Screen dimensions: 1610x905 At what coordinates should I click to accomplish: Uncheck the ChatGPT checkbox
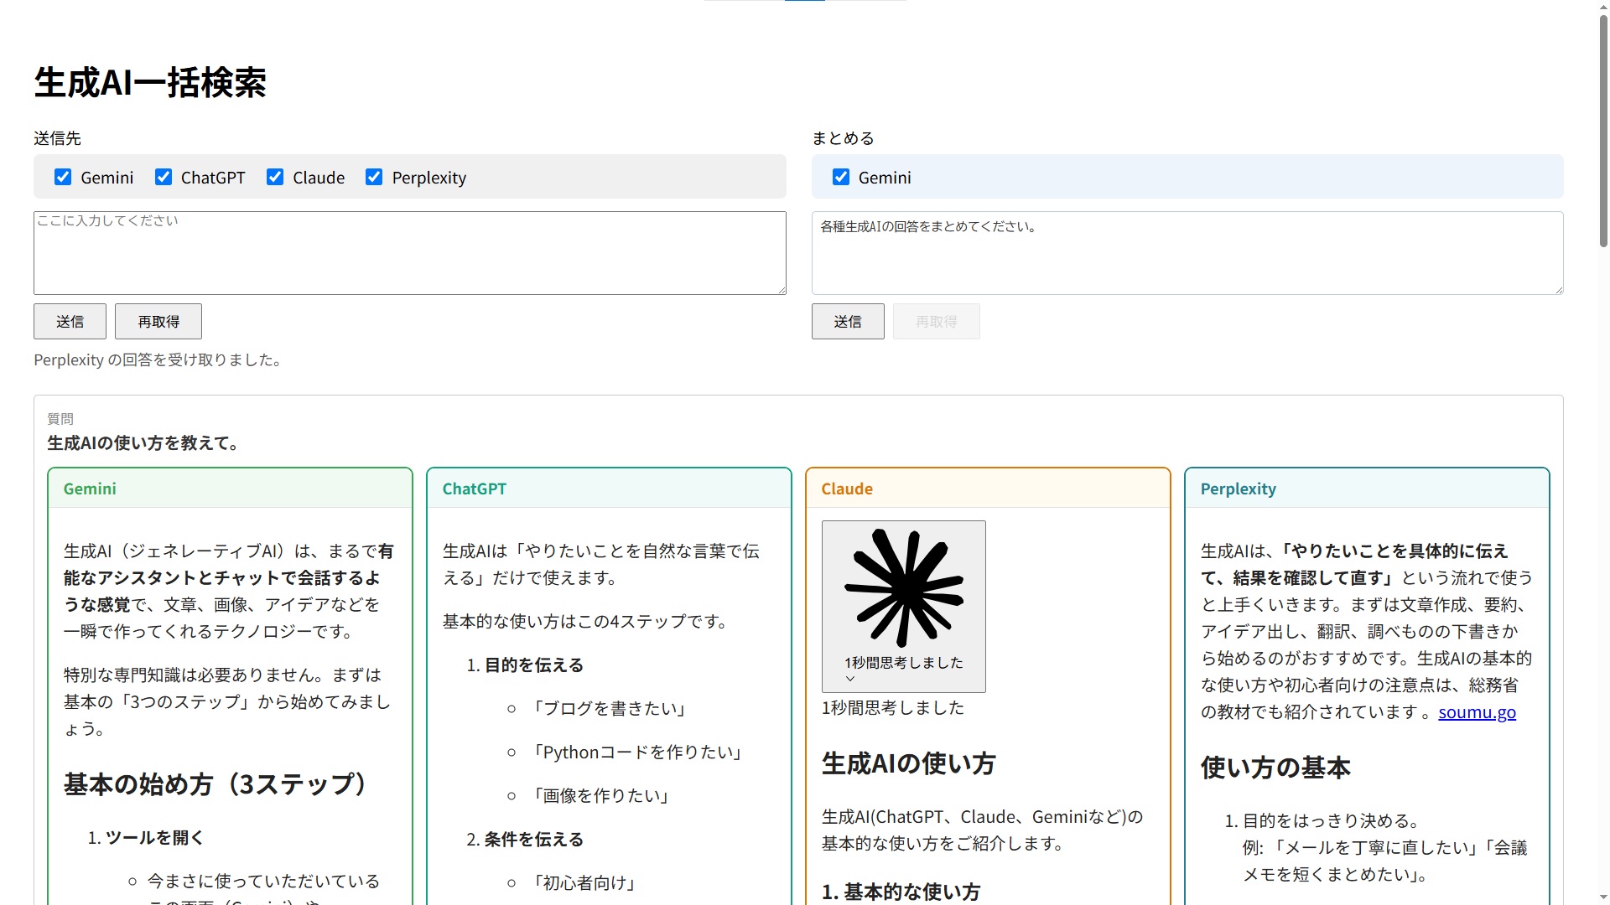(x=164, y=177)
